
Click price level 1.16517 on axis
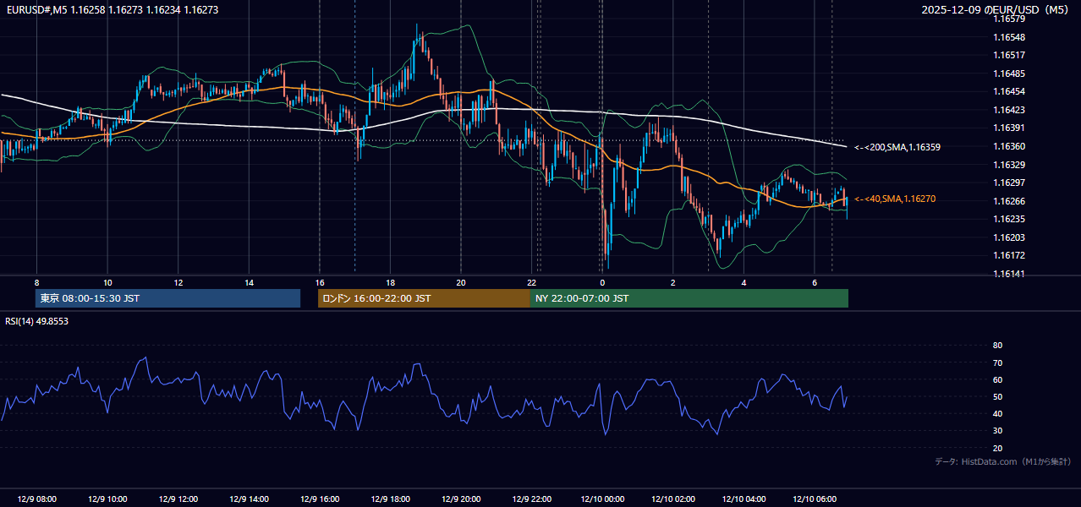(1009, 55)
